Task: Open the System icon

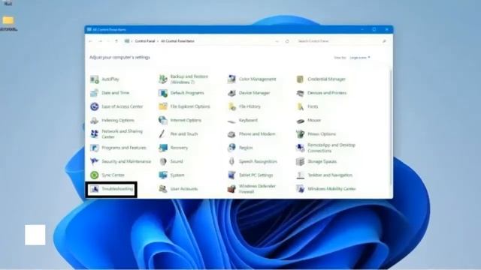Action: click(163, 175)
